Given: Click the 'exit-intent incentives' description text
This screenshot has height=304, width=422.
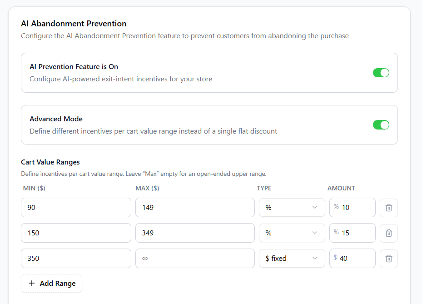Looking at the screenshot, I should pyautogui.click(x=121, y=79).
